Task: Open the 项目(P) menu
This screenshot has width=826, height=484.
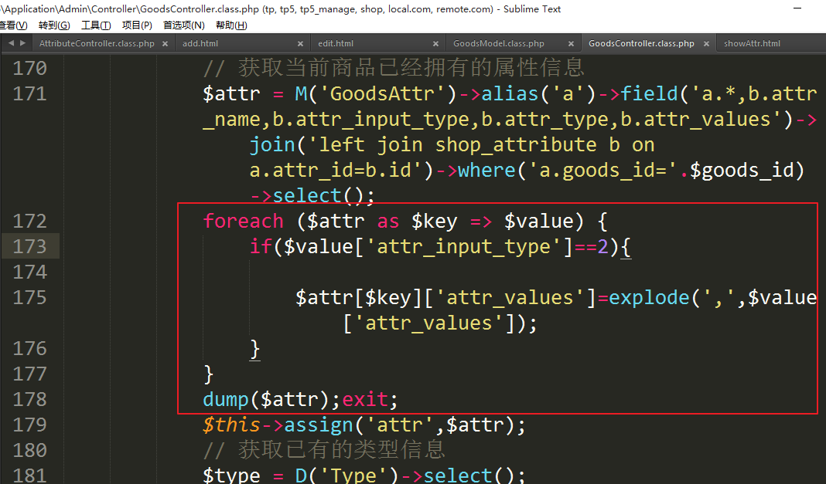Action: 137,25
